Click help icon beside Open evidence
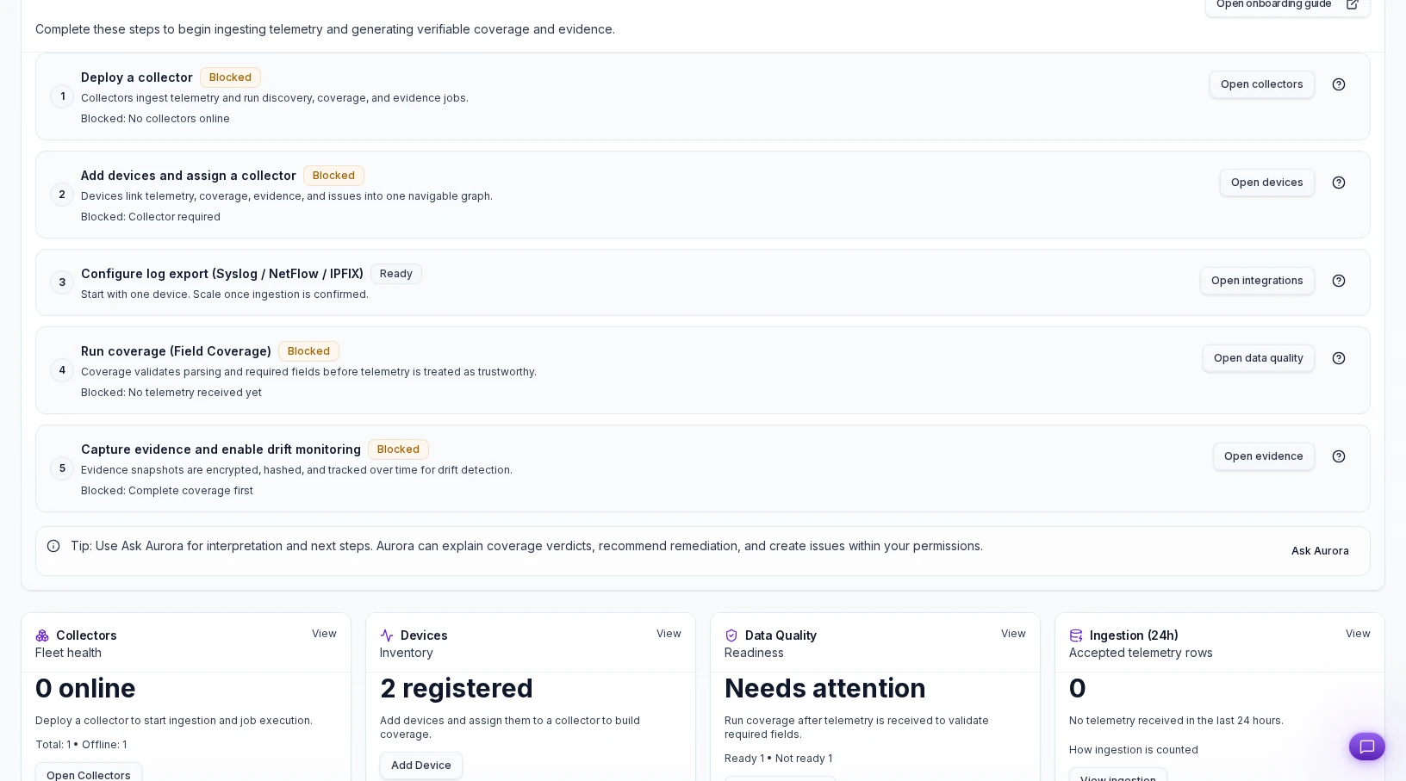The image size is (1406, 781). point(1338,456)
